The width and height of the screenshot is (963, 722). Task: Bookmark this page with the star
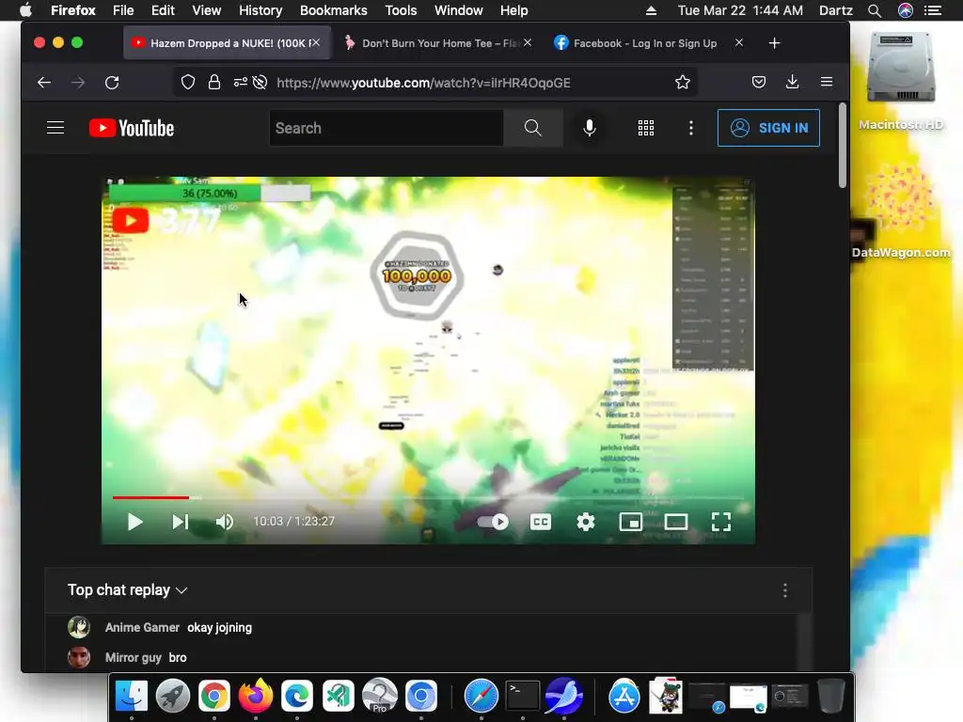pyautogui.click(x=683, y=83)
